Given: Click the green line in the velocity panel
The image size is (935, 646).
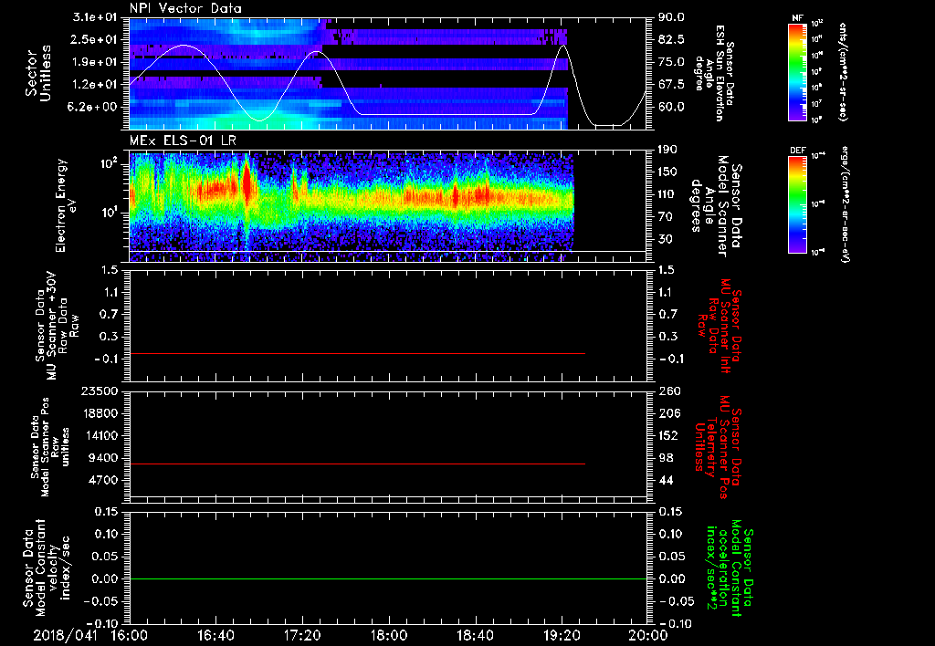Looking at the screenshot, I should point(388,578).
